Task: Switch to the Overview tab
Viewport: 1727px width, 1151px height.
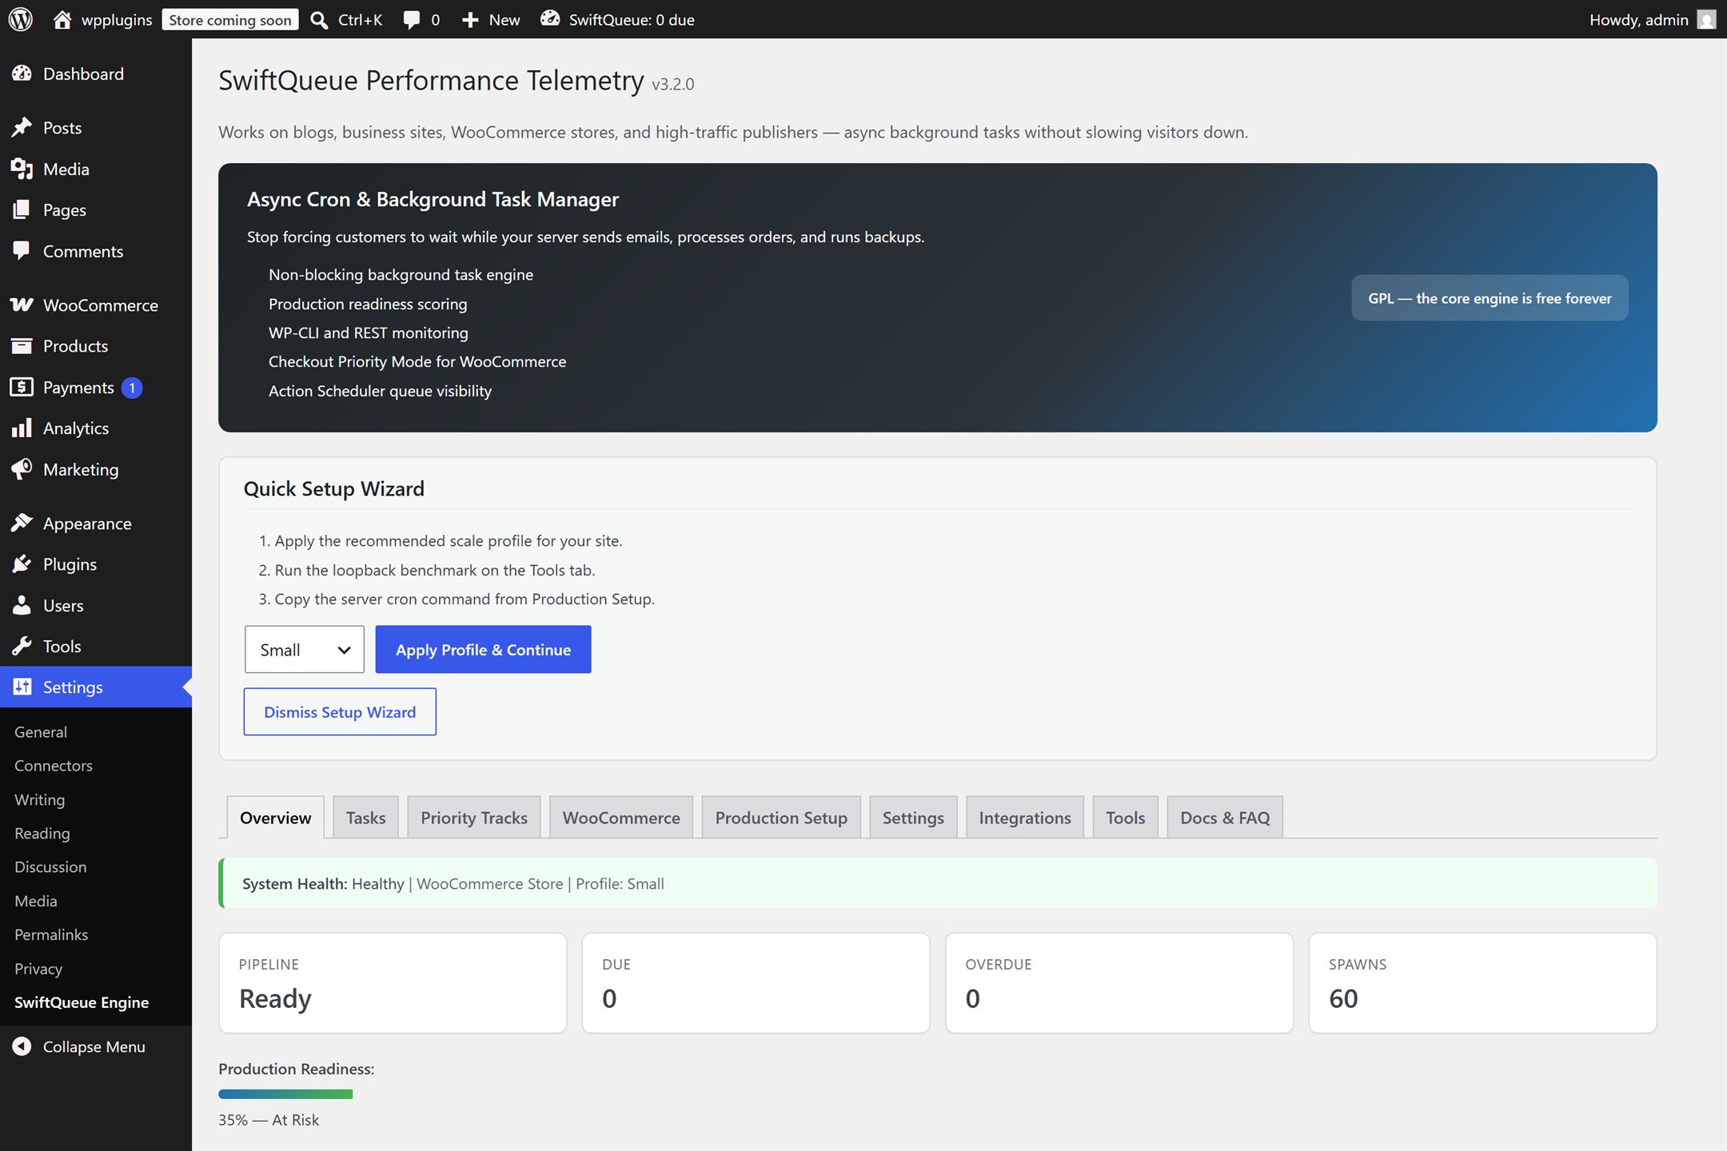Action: tap(275, 817)
